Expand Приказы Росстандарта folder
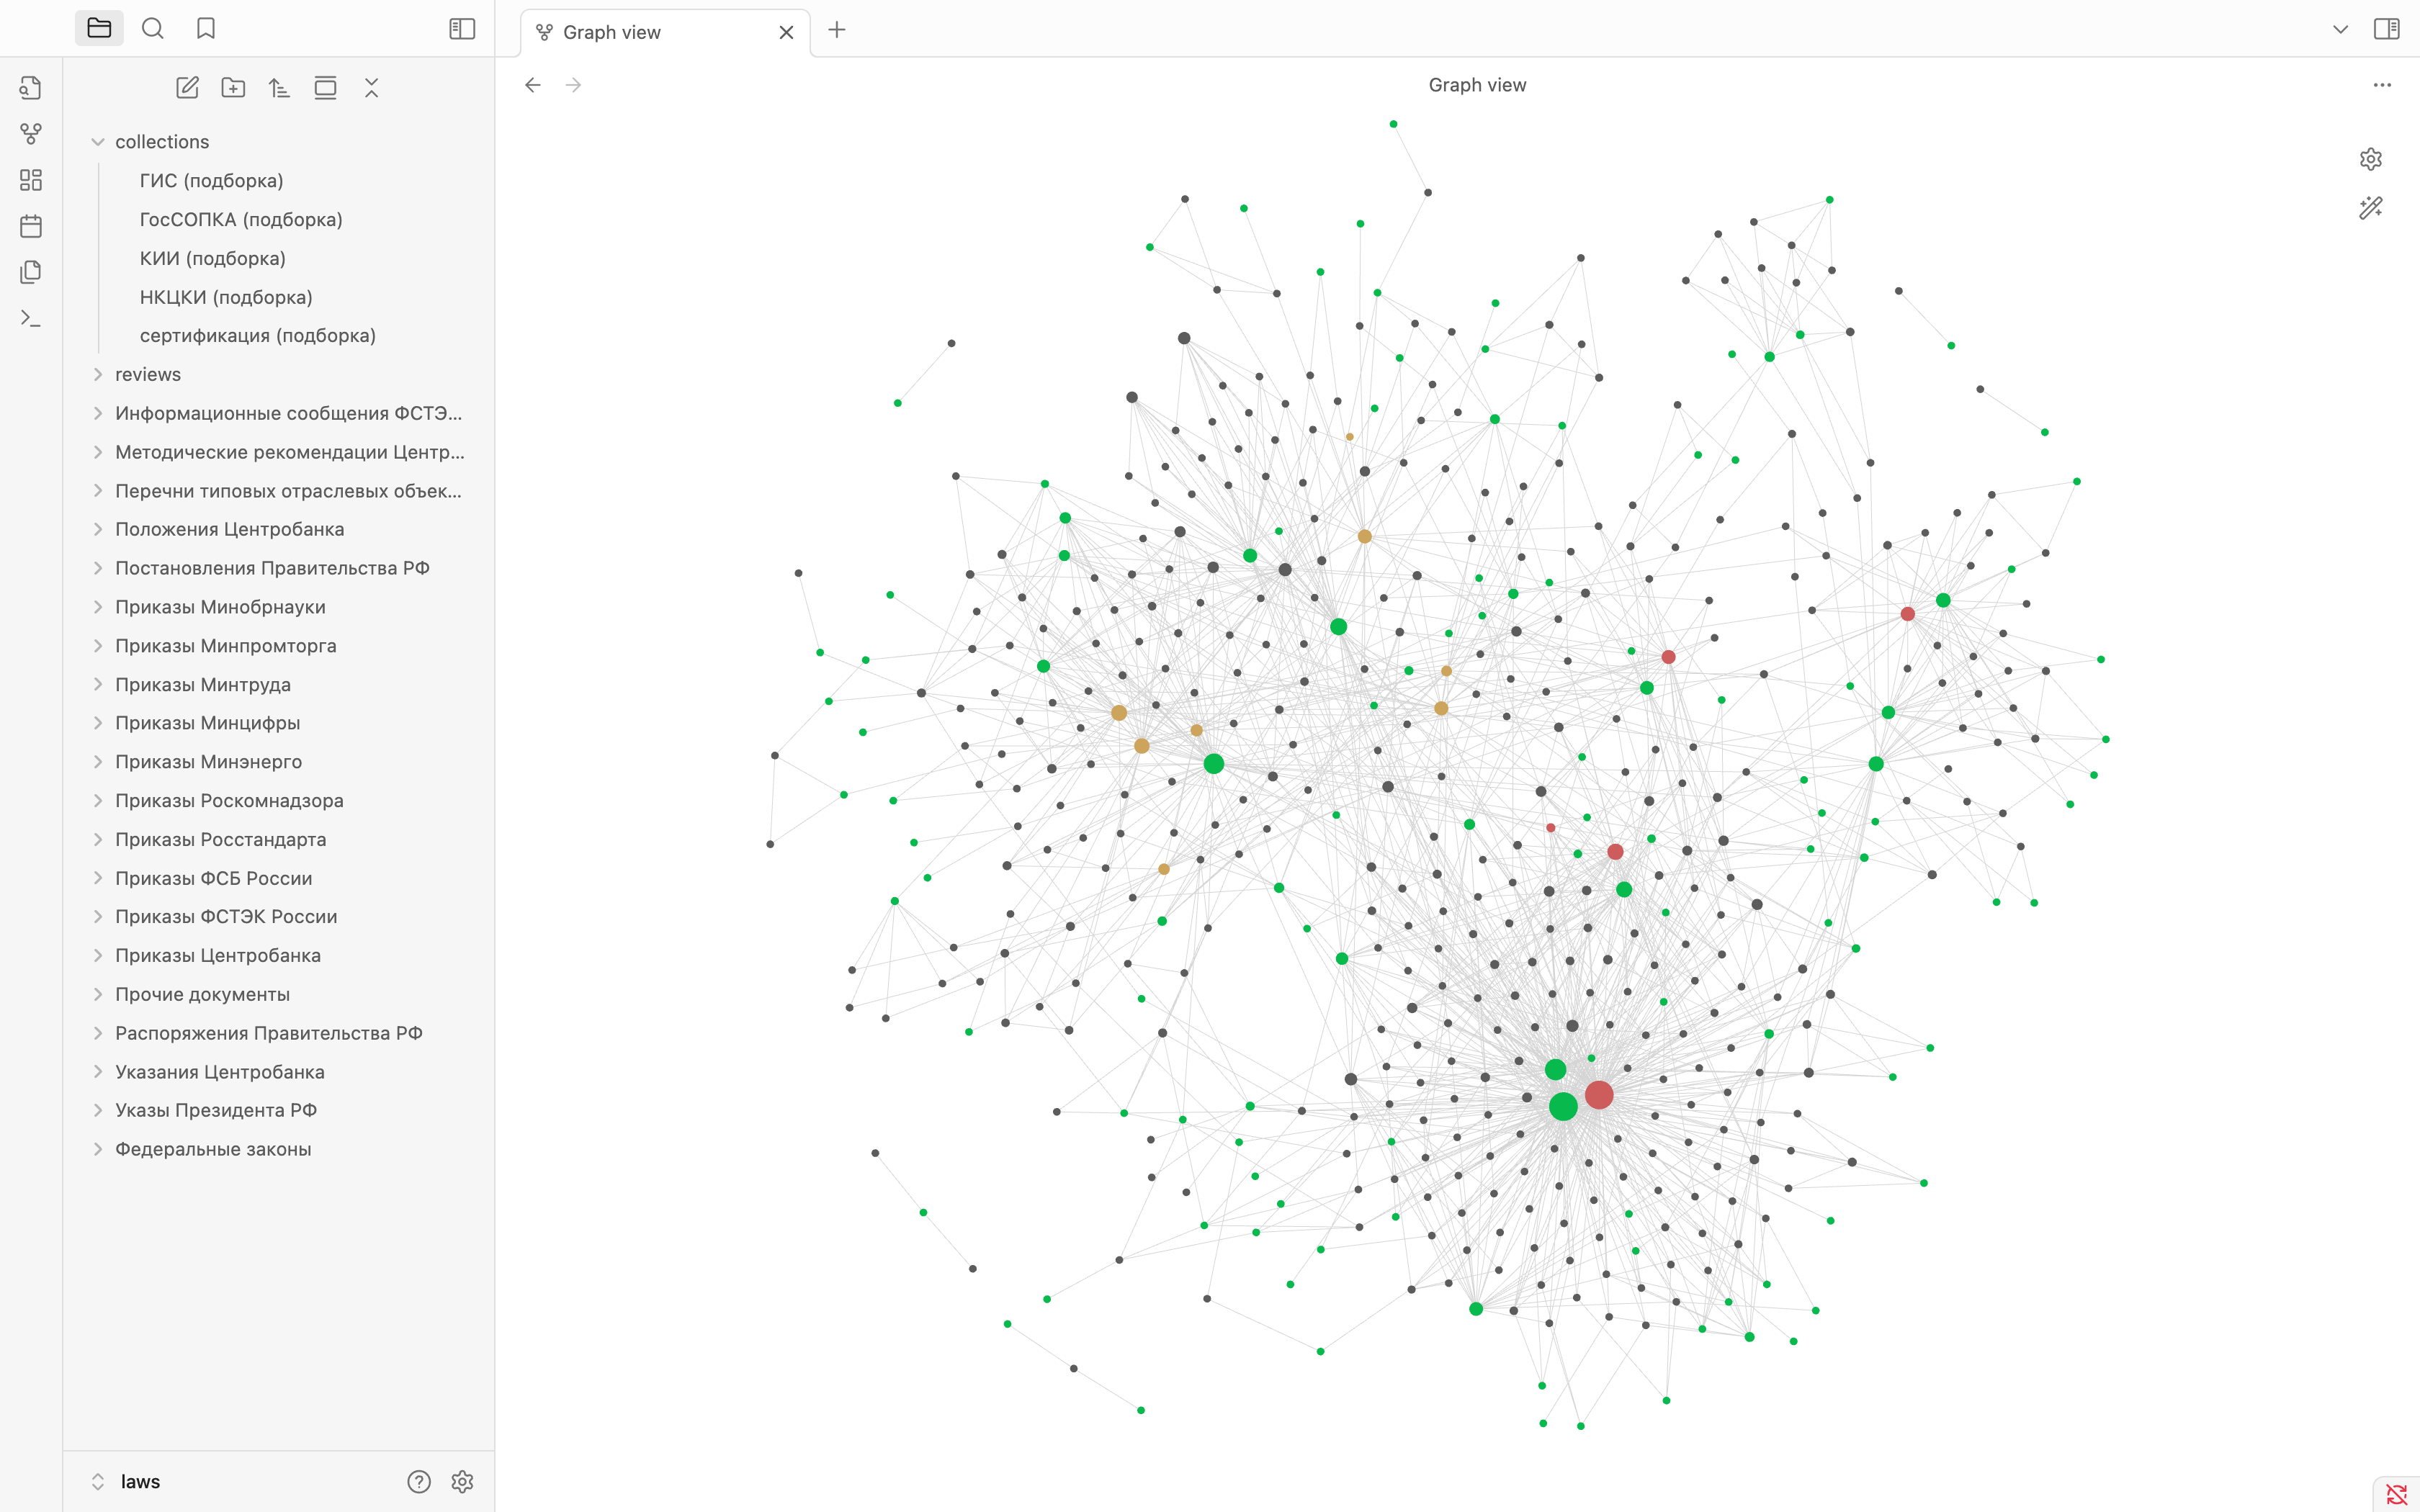Screen dimensions: 2420x1512 (279, 839)
